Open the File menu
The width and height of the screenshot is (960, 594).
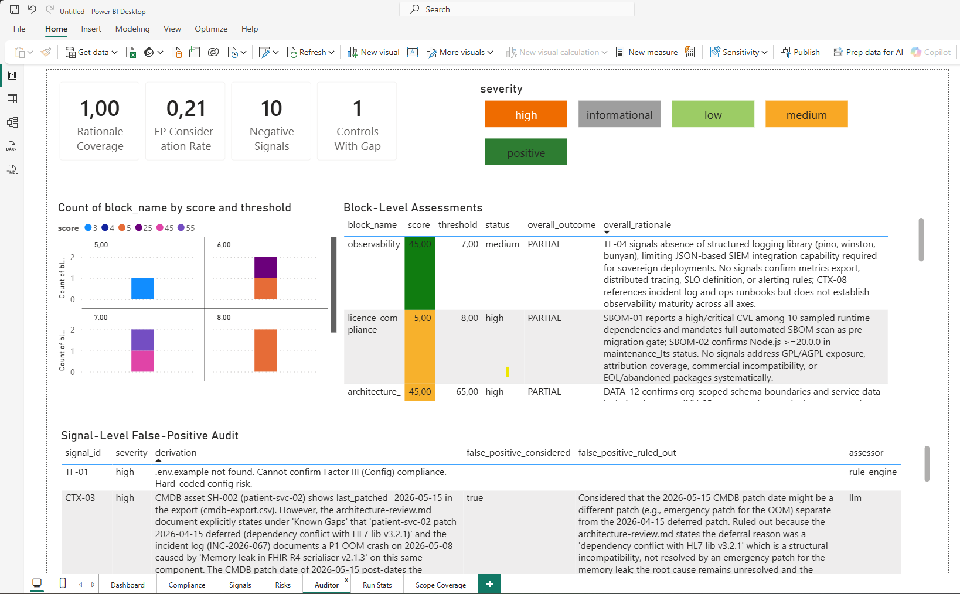point(19,29)
